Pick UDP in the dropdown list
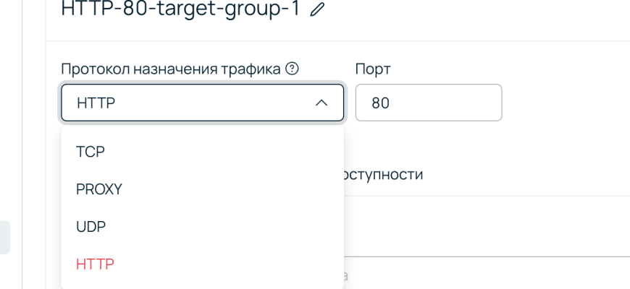This screenshot has width=630, height=289. pos(91,226)
